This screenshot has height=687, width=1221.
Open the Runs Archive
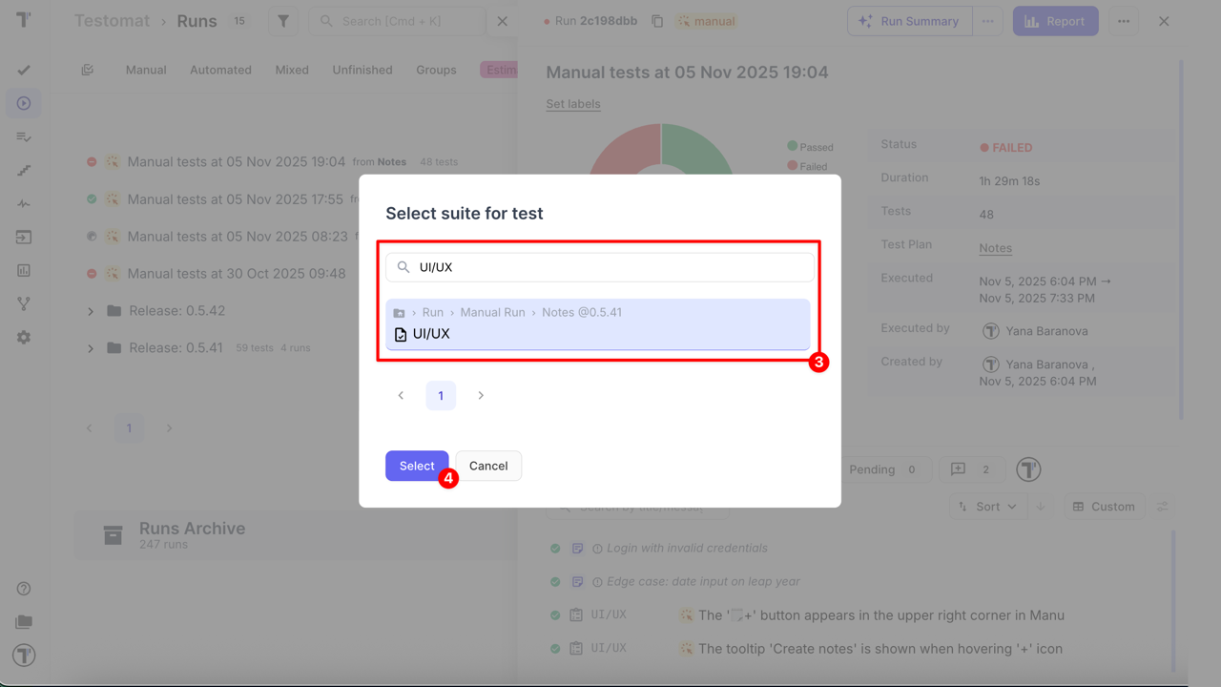(192, 534)
